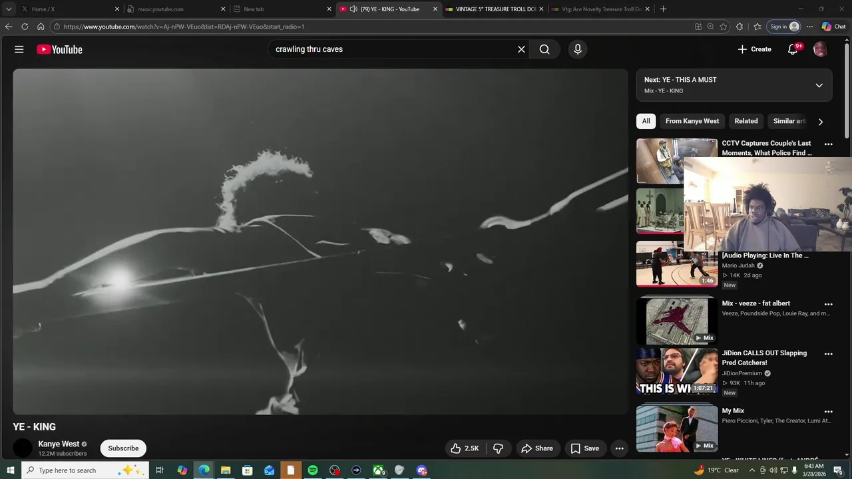Open Spotify from the taskbar
Viewport: 852px width, 479px height.
click(313, 470)
